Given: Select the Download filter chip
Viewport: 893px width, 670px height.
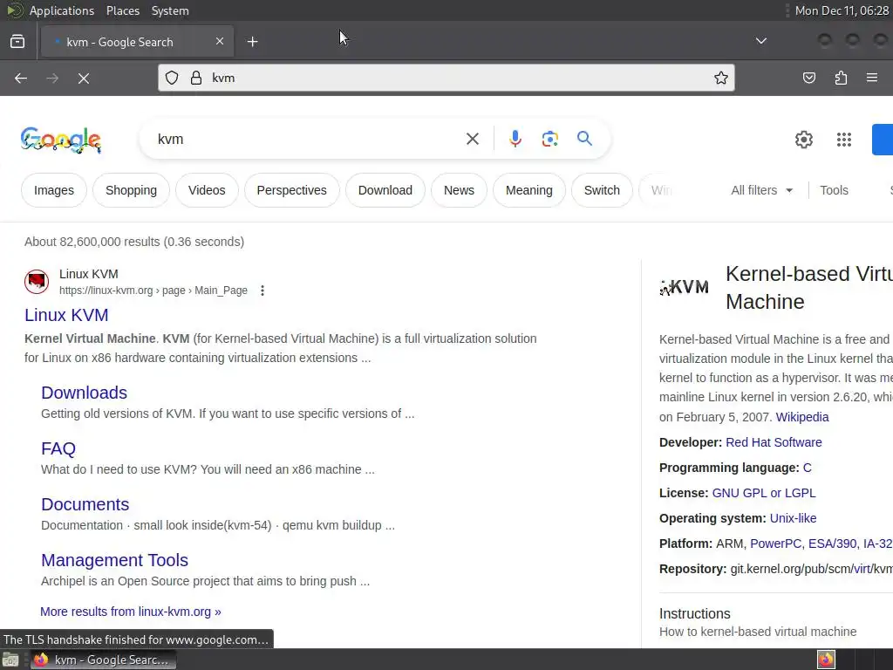Looking at the screenshot, I should click(x=385, y=190).
